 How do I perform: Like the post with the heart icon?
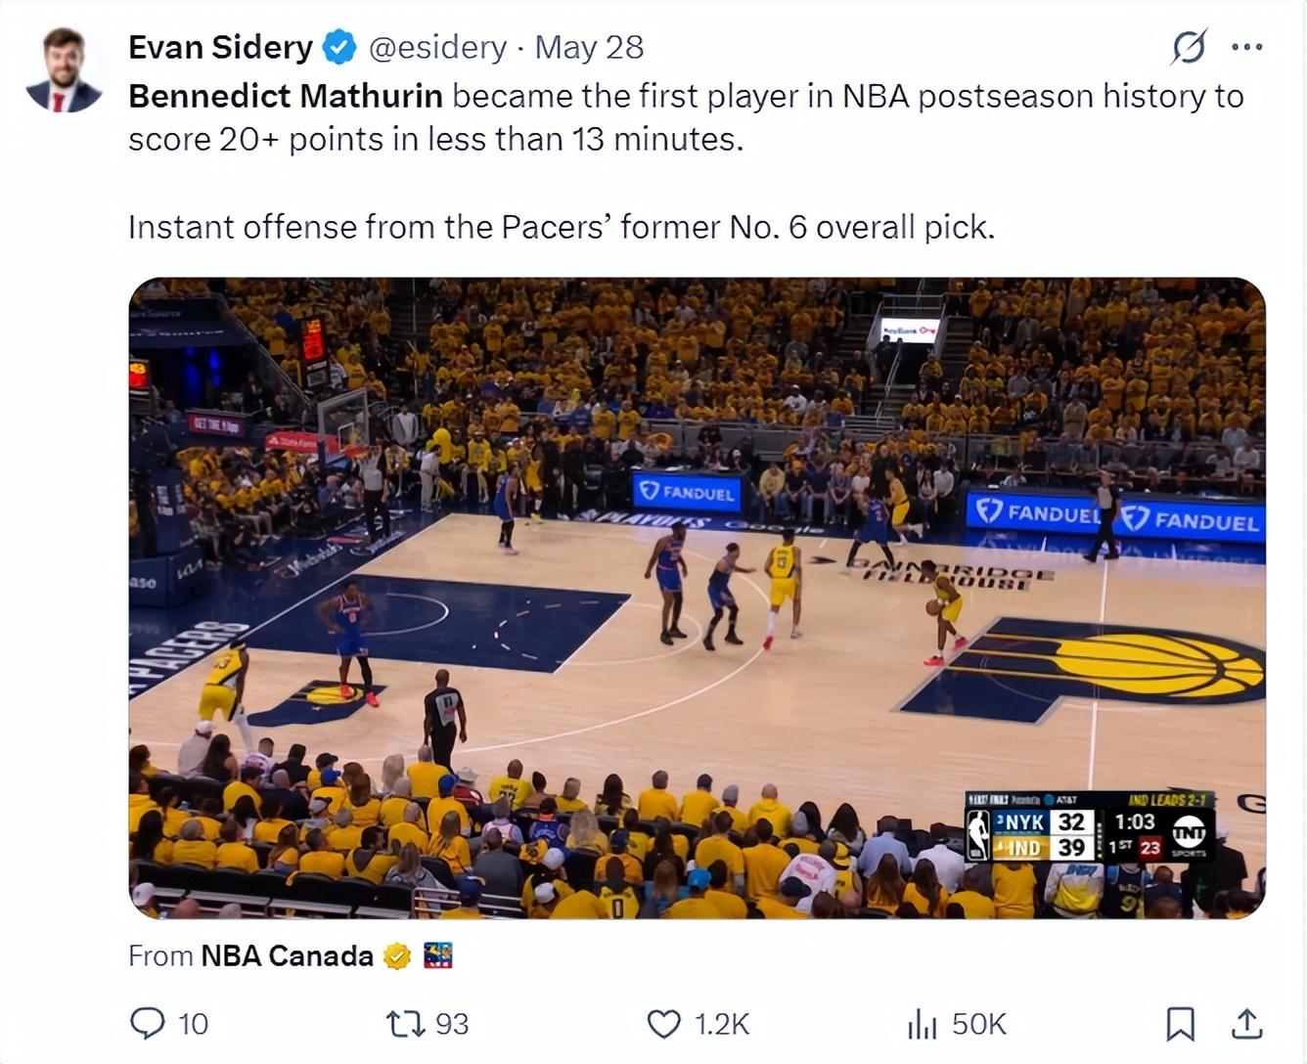coord(664,1023)
